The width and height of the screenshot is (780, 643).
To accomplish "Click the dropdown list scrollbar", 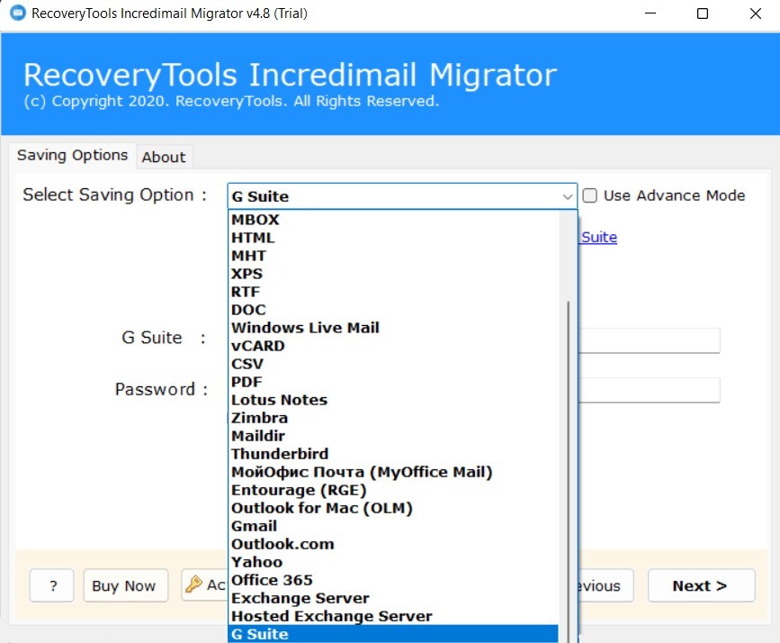I will (x=568, y=450).
